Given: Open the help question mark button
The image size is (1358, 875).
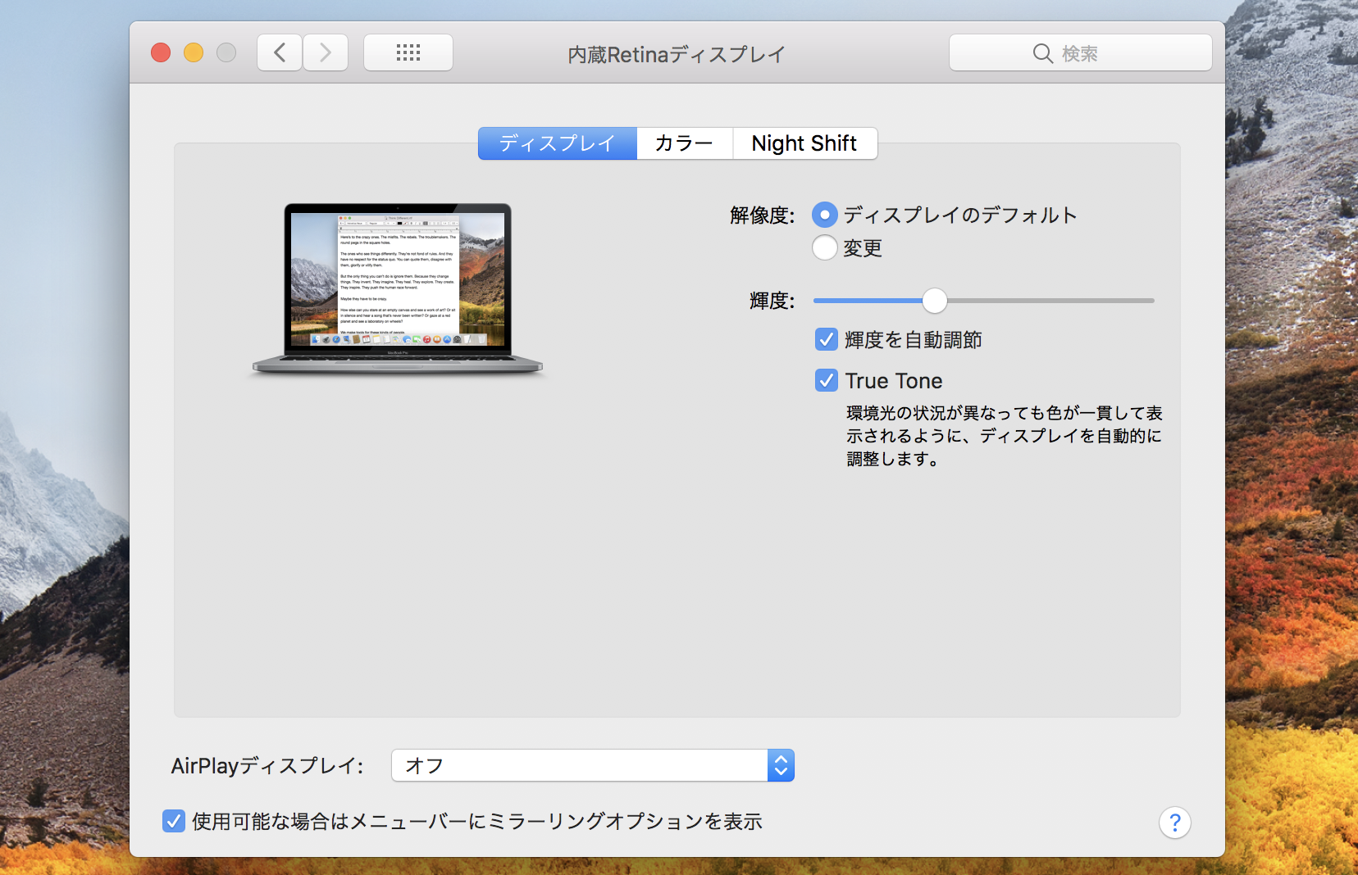Looking at the screenshot, I should tap(1174, 823).
